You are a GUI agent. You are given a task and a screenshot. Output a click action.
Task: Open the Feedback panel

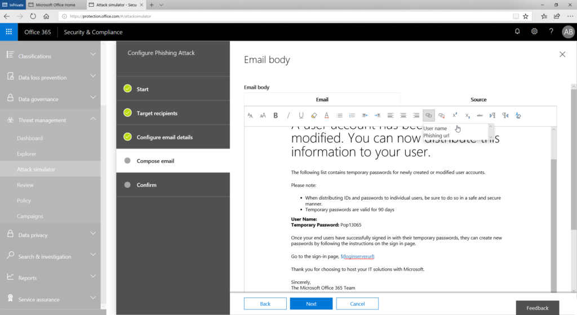pyautogui.click(x=537, y=308)
